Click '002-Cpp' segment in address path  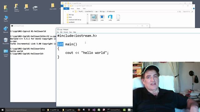[102, 12]
